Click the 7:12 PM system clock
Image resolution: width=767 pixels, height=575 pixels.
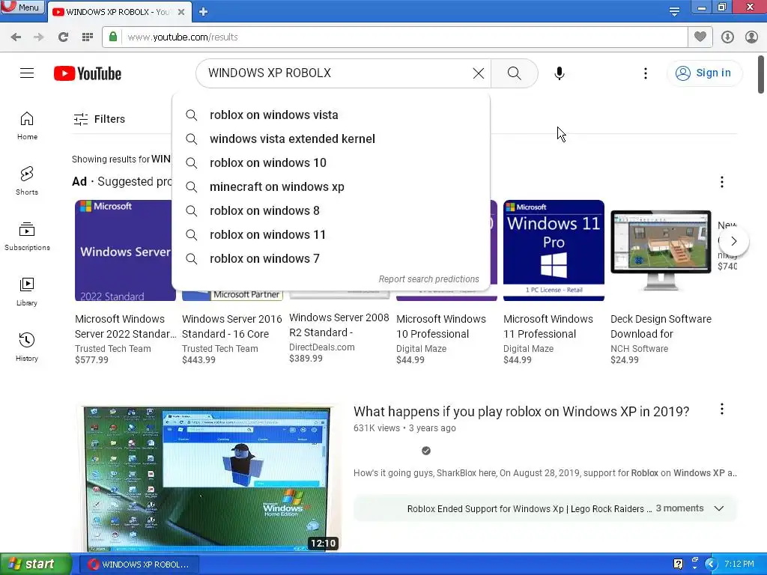click(739, 565)
